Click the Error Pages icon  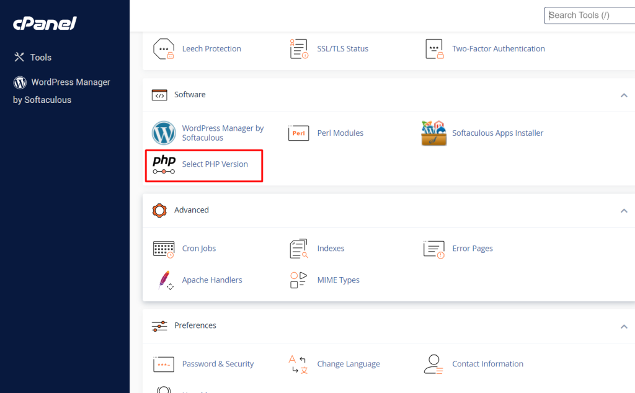click(434, 249)
